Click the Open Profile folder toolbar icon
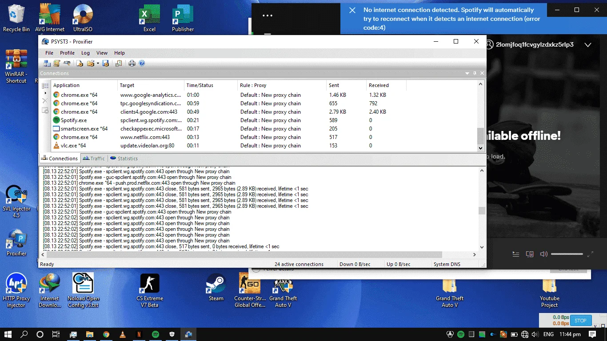Viewport: 607px width, 341px height. click(90, 63)
